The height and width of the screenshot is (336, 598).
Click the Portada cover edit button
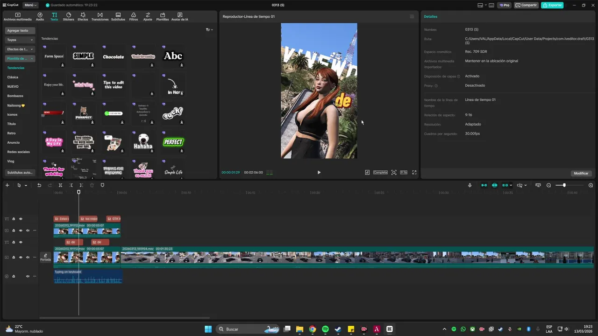tap(45, 257)
